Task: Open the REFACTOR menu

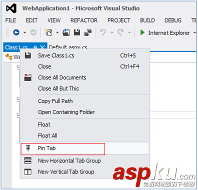Action: [84, 21]
